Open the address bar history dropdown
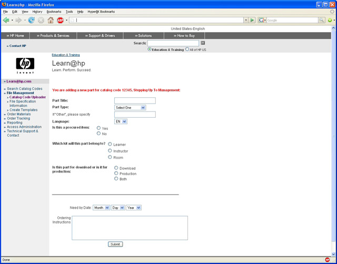Image resolution: width=337 pixels, height=264 pixels. [246, 20]
